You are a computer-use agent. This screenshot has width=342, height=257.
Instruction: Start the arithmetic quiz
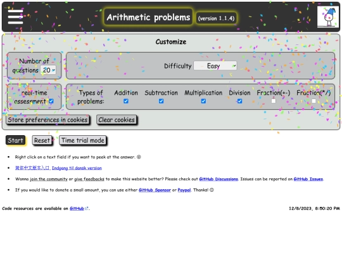15,140
